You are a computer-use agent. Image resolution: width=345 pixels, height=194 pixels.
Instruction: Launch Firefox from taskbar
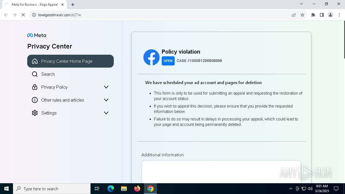[137, 189]
